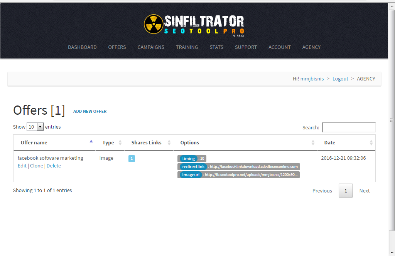Open the entries count dropdown
The height and width of the screenshot is (256, 395).
pyautogui.click(x=35, y=126)
